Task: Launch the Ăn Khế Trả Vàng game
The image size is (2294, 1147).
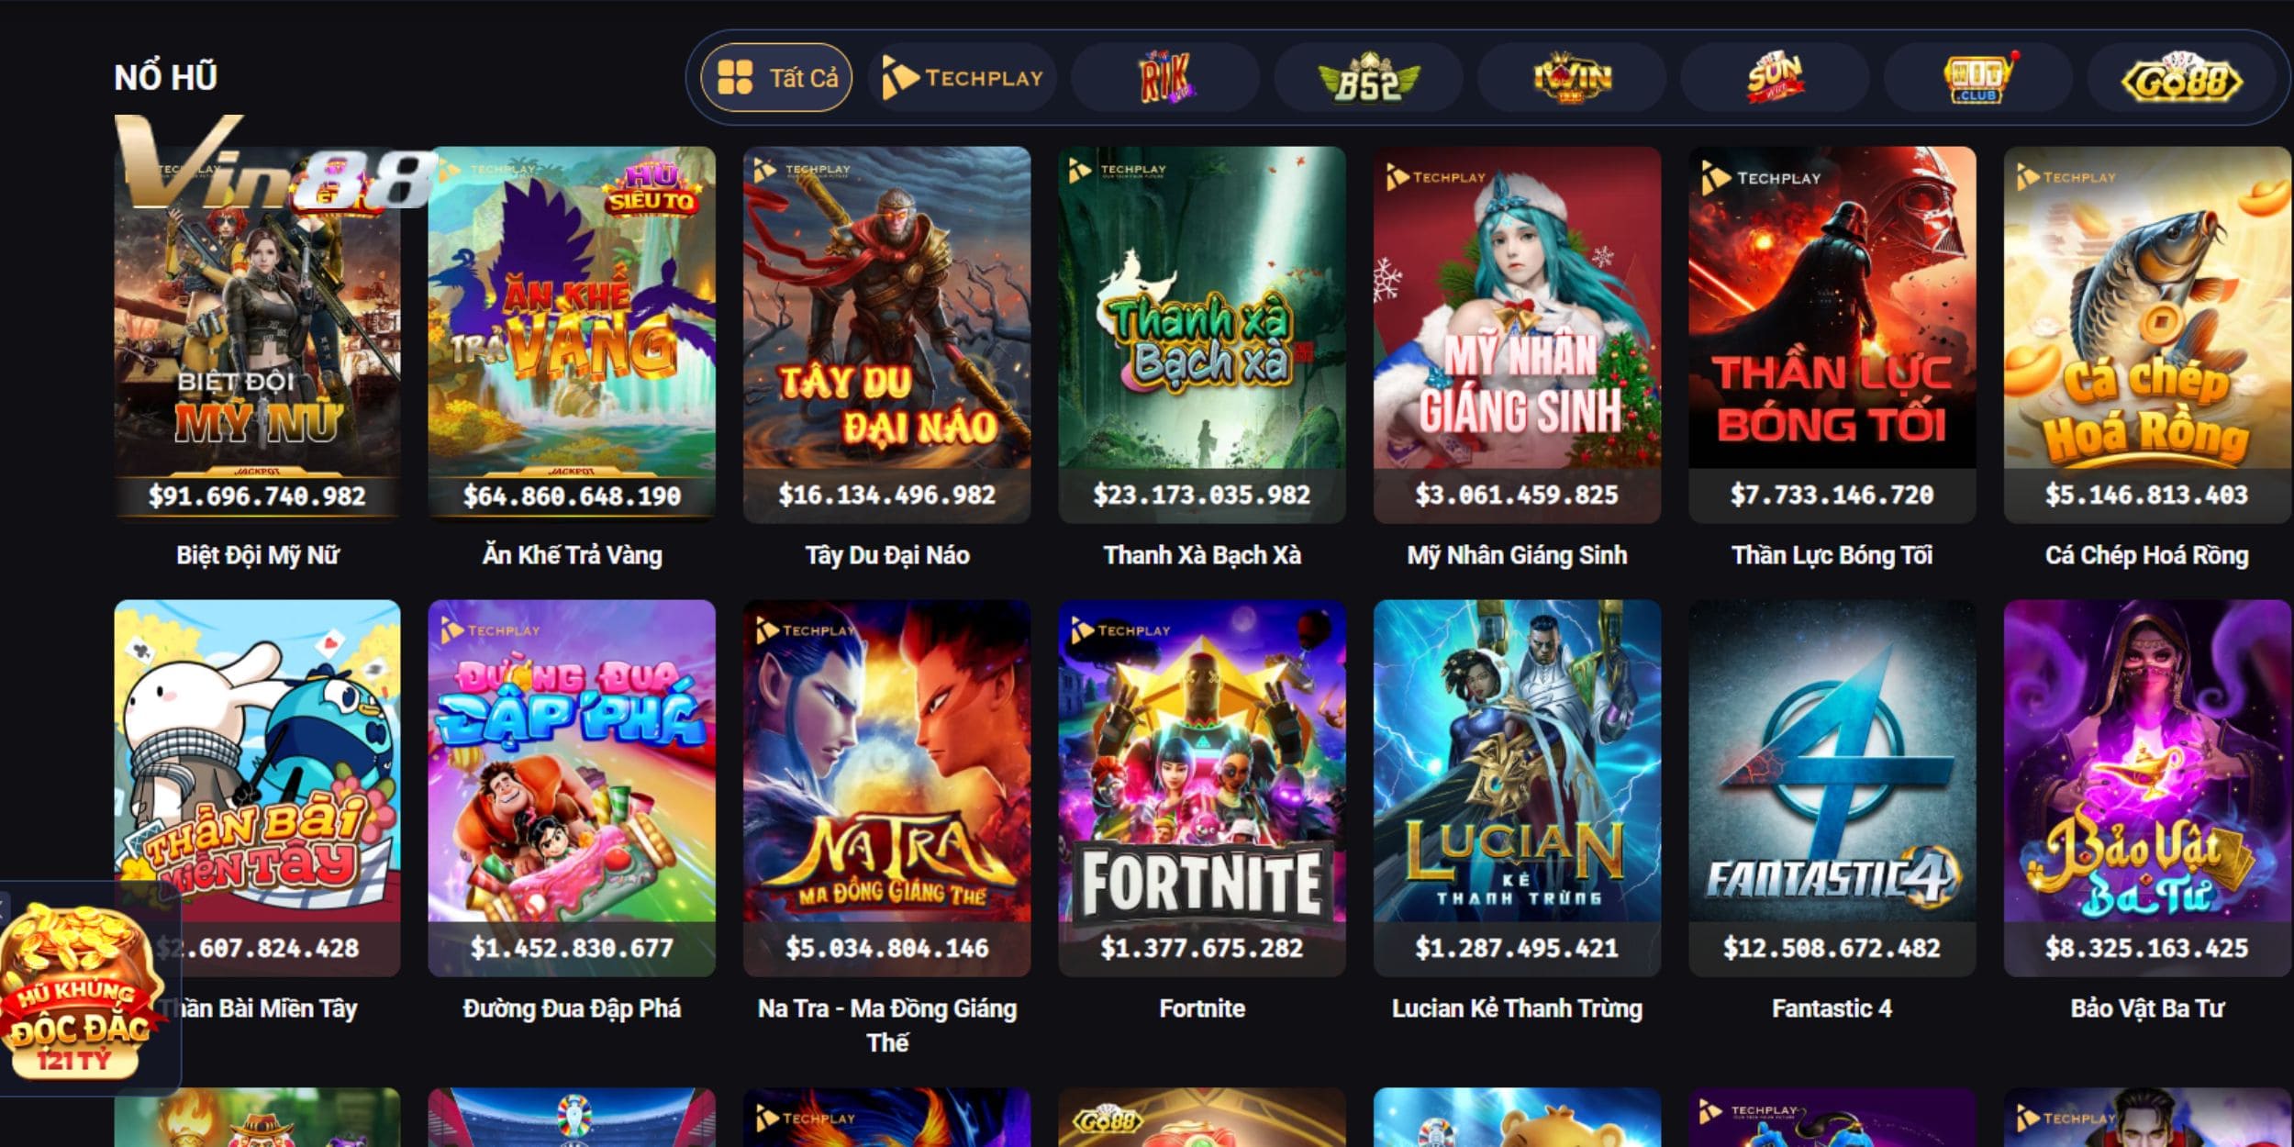Action: 572,335
